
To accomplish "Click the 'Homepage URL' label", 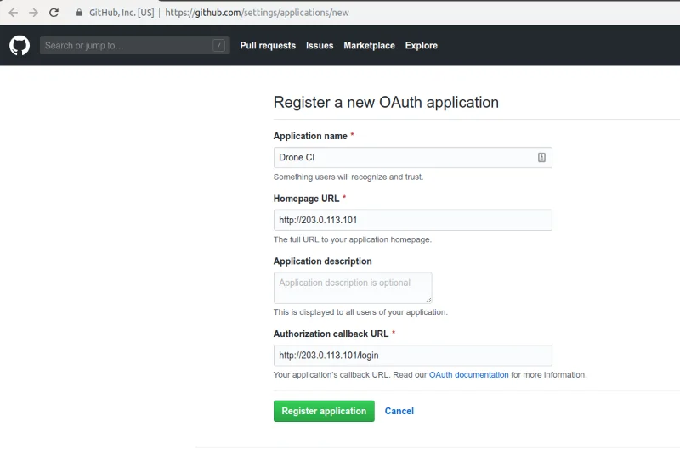I will click(x=306, y=199).
